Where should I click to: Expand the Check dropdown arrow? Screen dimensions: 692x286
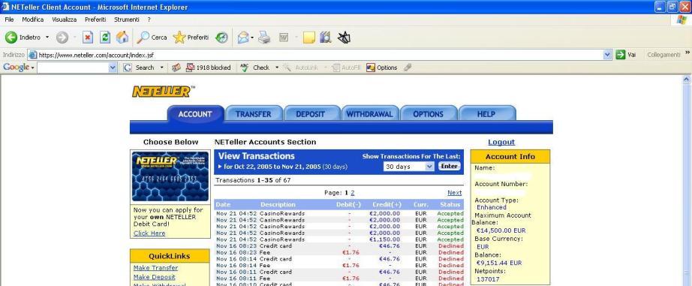click(x=277, y=68)
